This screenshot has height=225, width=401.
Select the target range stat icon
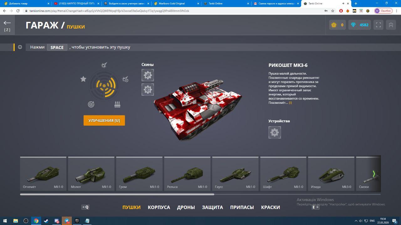click(91, 104)
